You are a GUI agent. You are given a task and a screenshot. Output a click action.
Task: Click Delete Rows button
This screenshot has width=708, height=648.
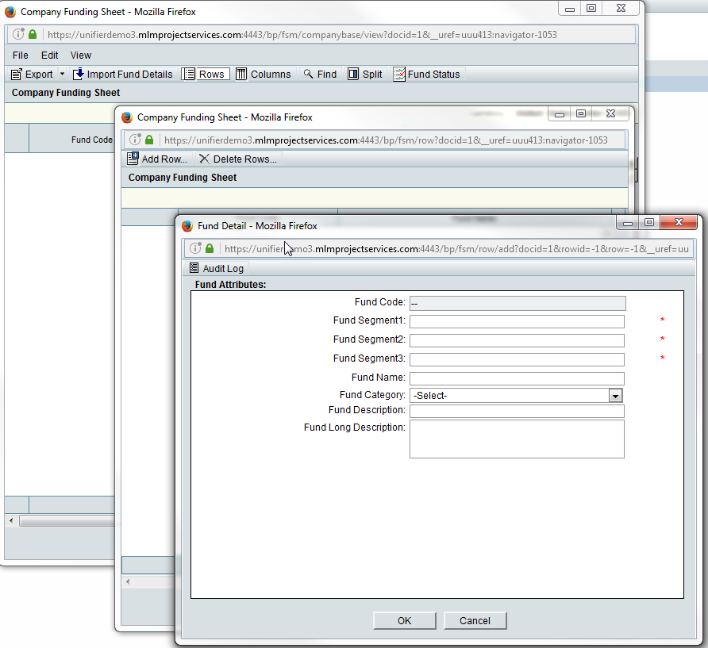click(x=237, y=159)
